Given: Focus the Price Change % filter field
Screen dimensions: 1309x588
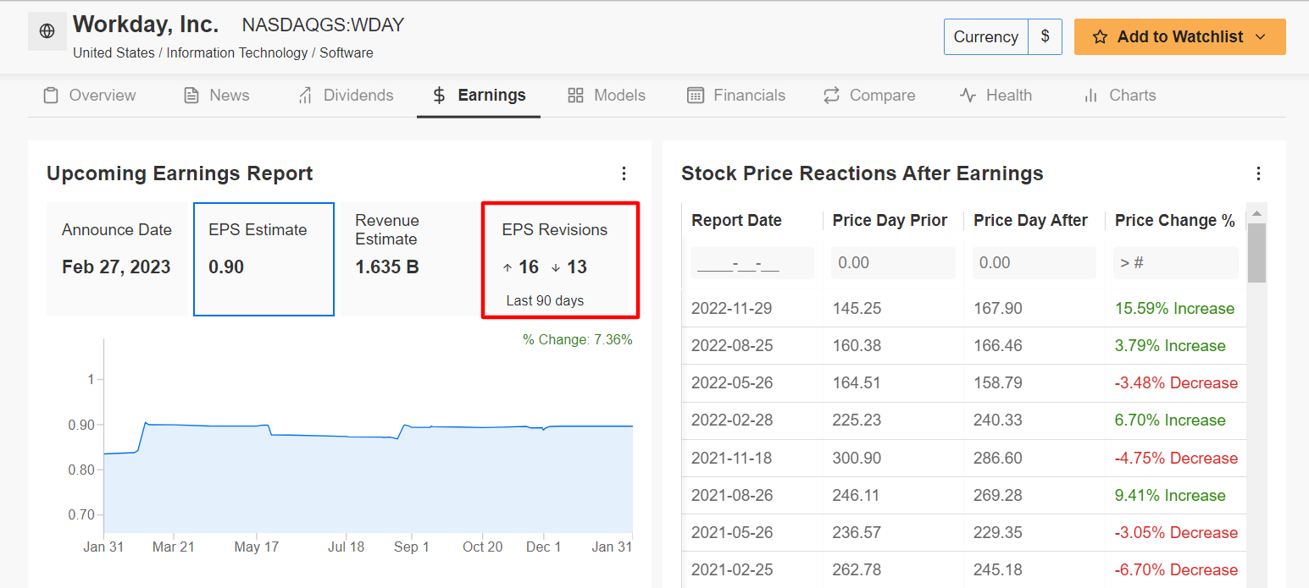Looking at the screenshot, I should click(x=1176, y=263).
